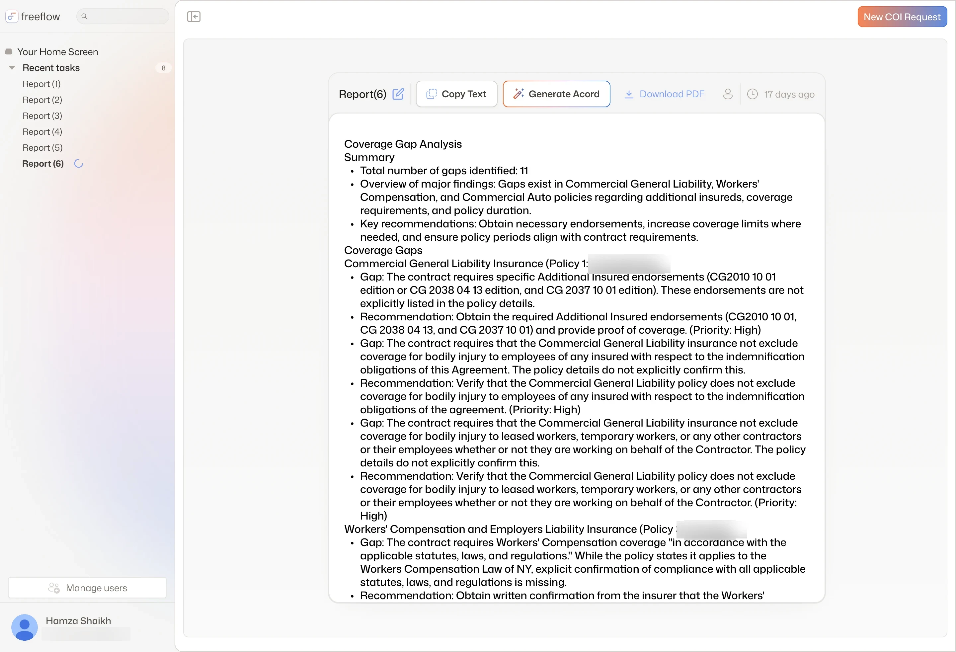Image resolution: width=956 pixels, height=652 pixels.
Task: Click the search input field
Action: (x=122, y=17)
